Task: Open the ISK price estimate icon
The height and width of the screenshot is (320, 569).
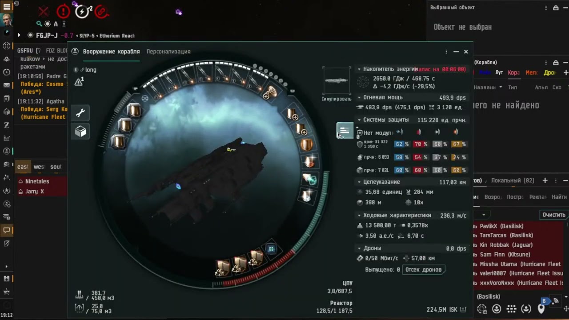Action: pos(463,309)
